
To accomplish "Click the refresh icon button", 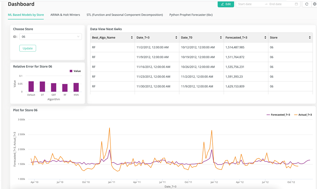I will click(307, 4).
